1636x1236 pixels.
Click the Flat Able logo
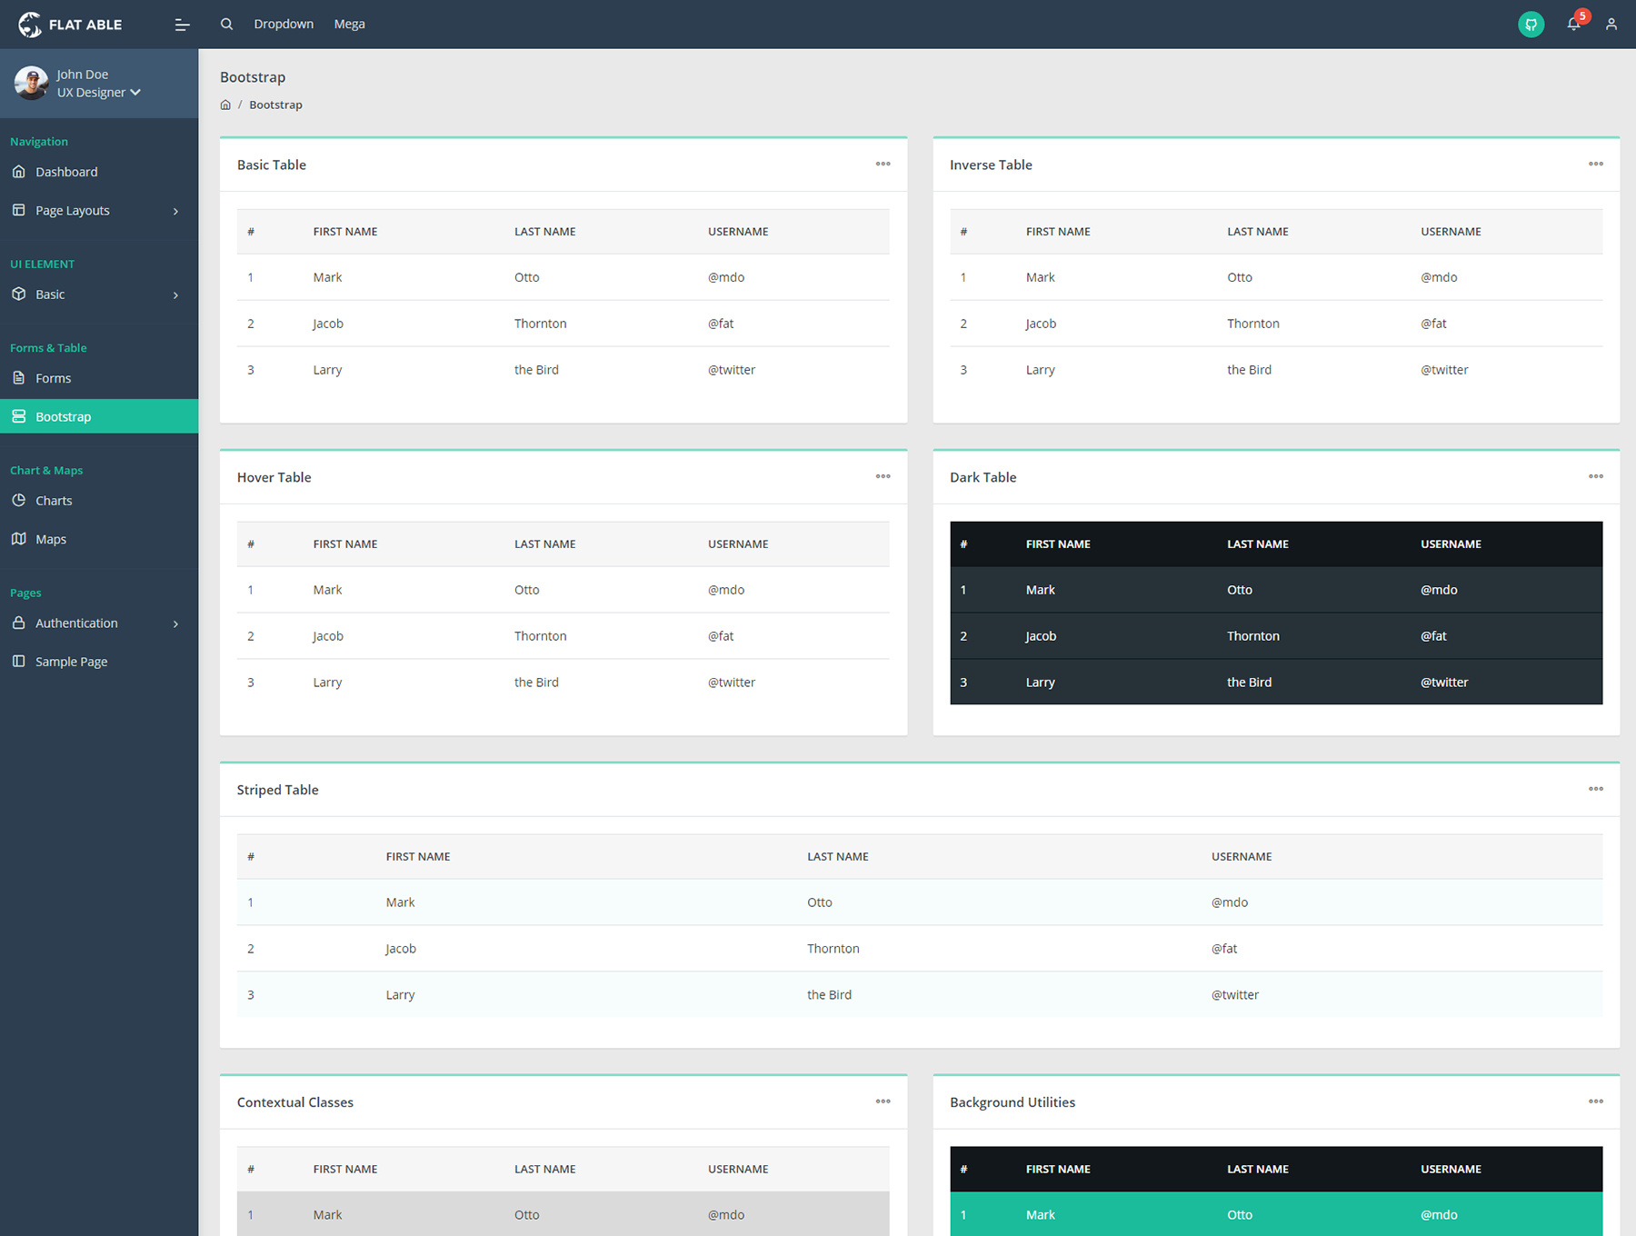point(71,25)
